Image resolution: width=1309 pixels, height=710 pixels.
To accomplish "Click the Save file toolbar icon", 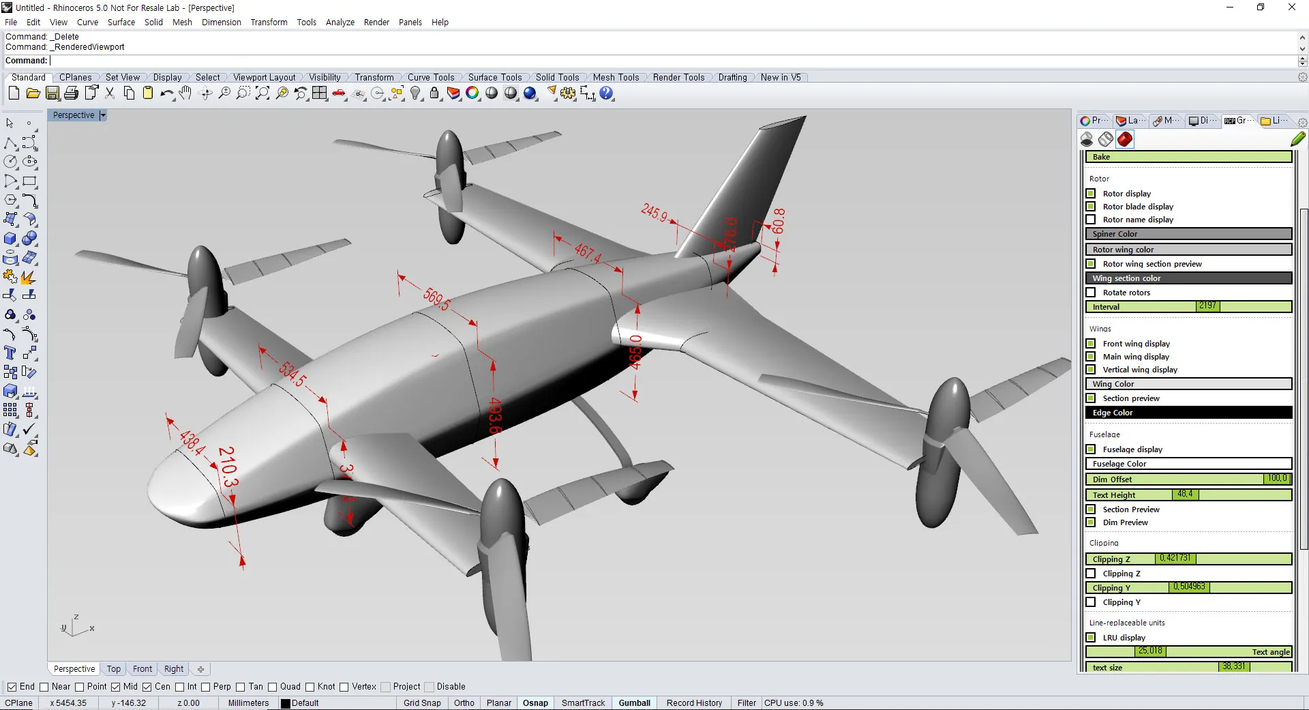I will point(52,93).
